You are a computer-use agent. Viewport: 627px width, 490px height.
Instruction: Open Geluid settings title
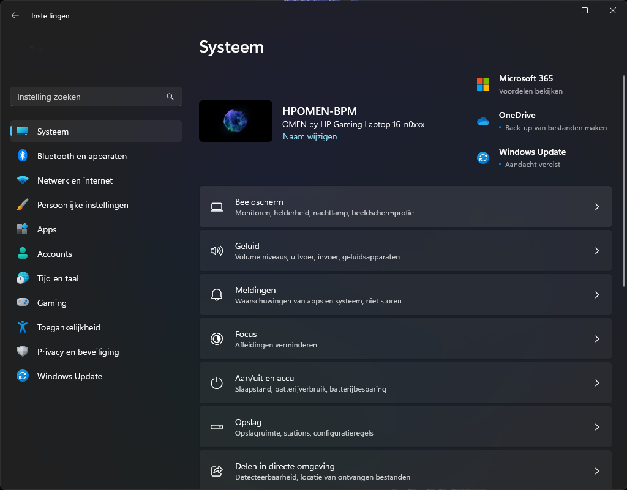(247, 246)
